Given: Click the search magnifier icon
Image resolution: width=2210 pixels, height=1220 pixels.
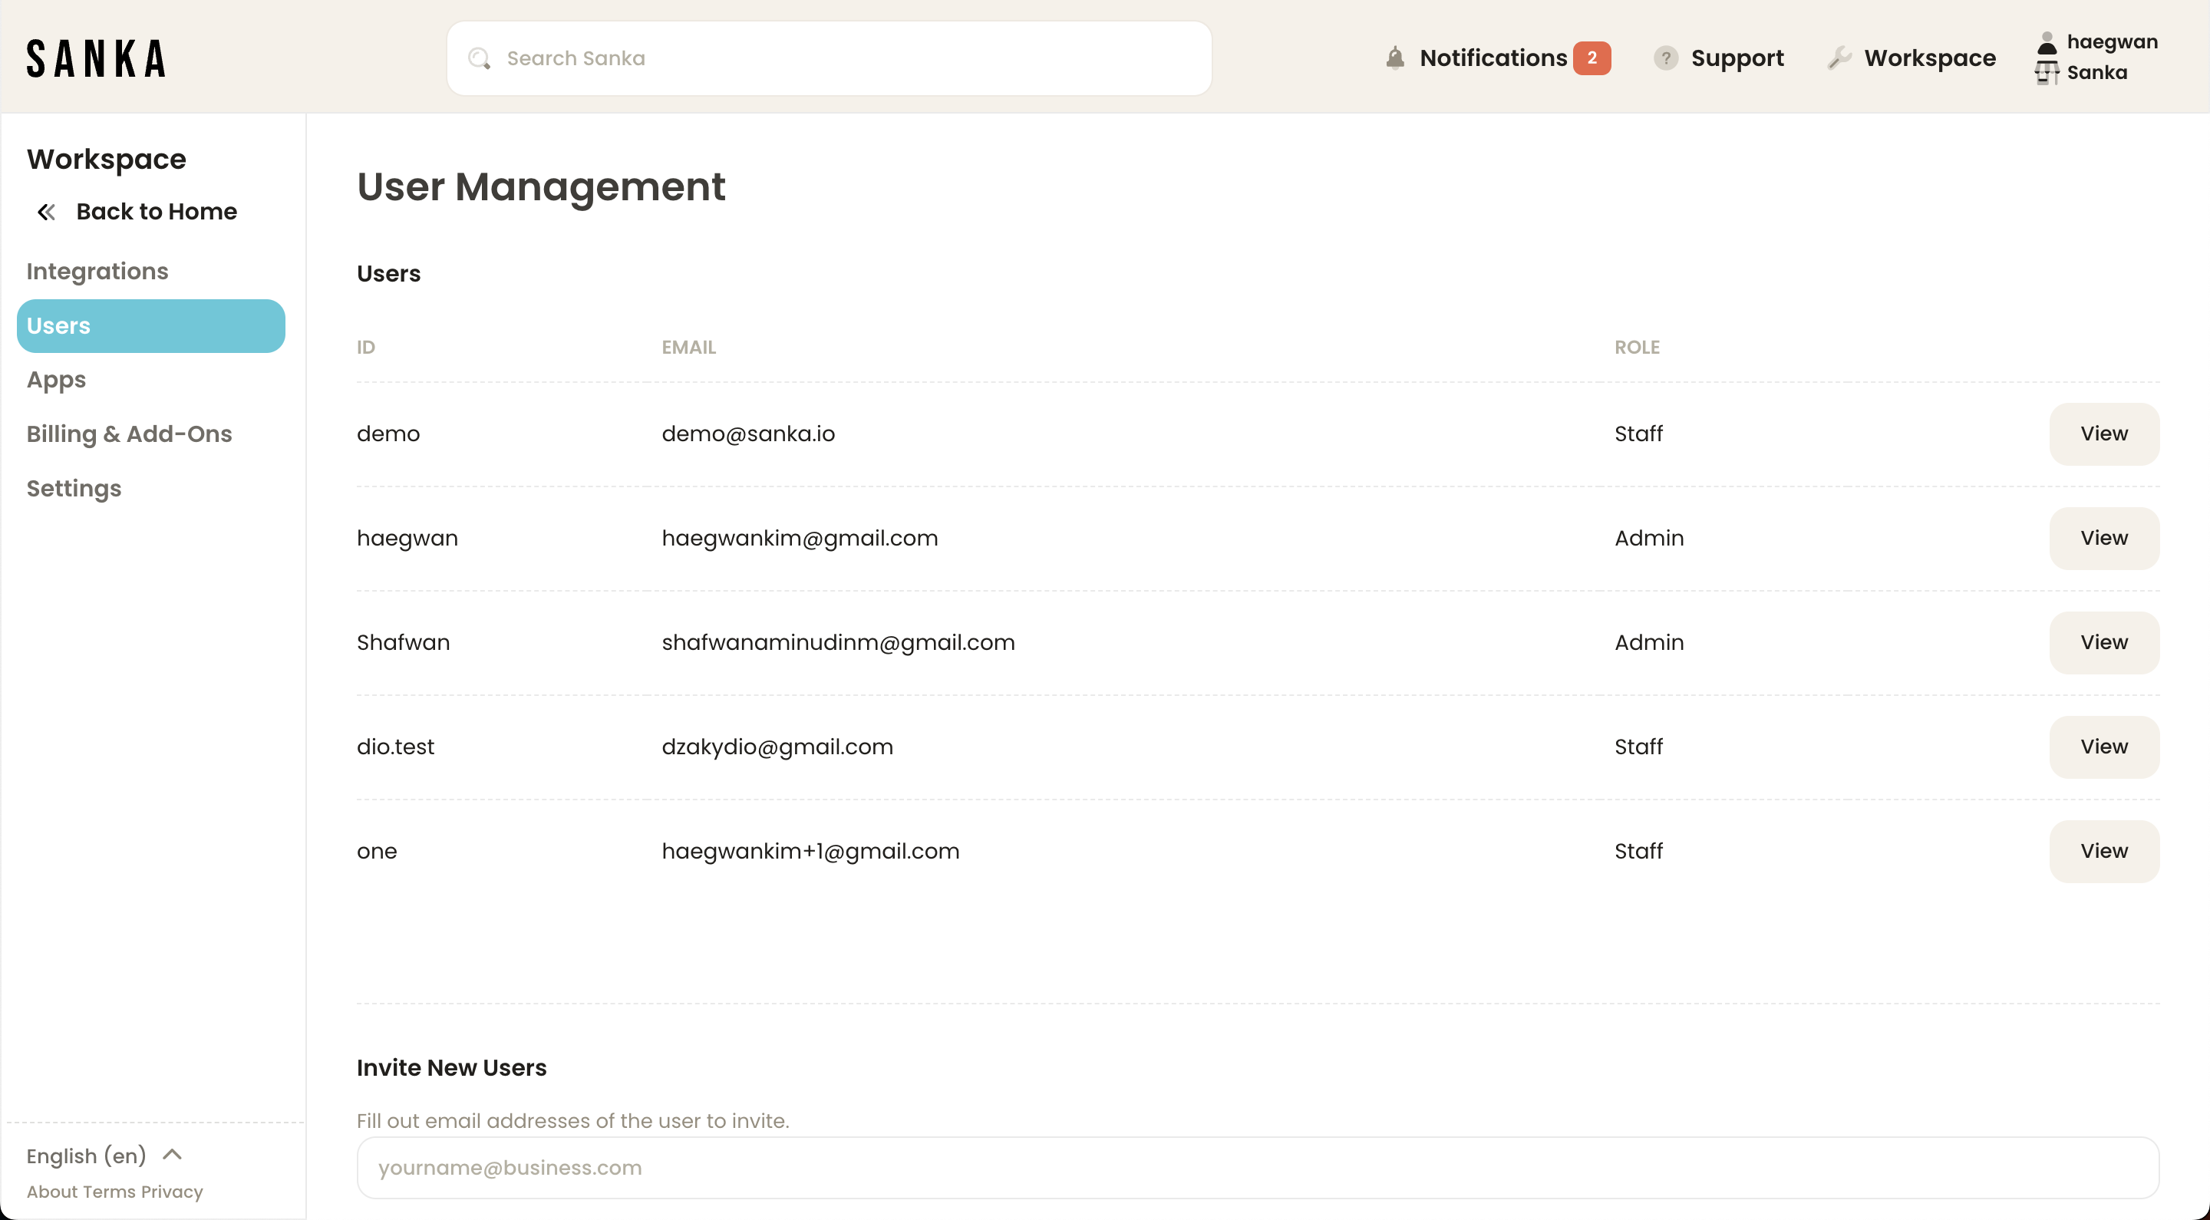Looking at the screenshot, I should [x=480, y=57].
